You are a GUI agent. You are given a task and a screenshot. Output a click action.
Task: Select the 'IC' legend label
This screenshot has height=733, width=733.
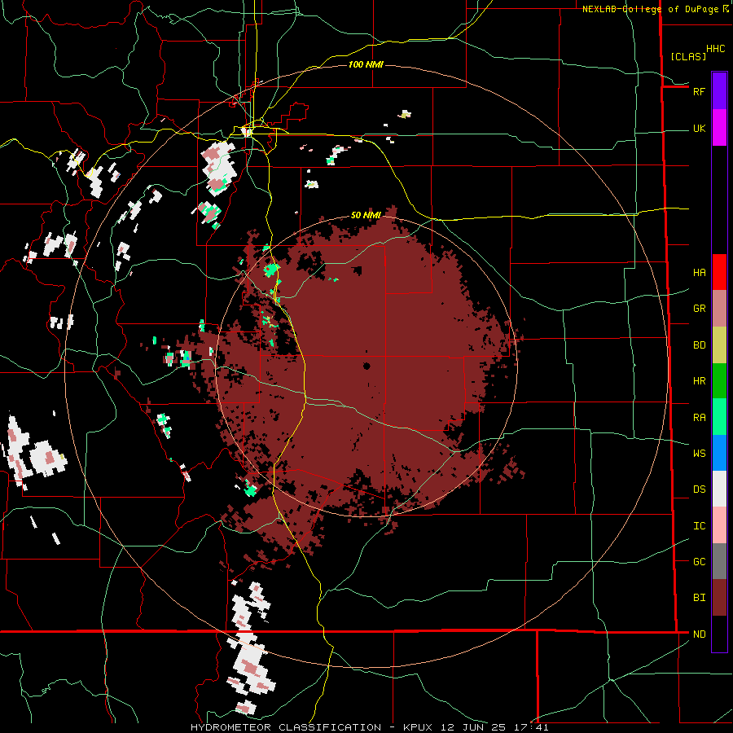click(699, 525)
